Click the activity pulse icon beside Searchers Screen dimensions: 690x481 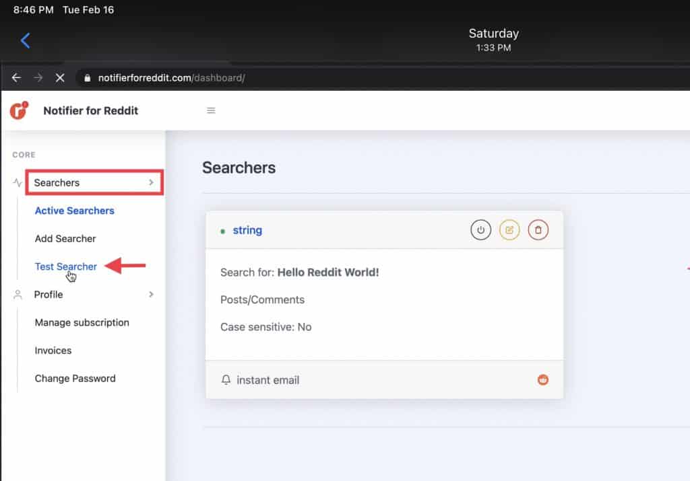coord(17,182)
